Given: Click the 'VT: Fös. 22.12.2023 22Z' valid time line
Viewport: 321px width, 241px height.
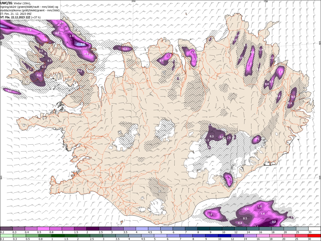Looking at the screenshot, I should [x=15, y=17].
